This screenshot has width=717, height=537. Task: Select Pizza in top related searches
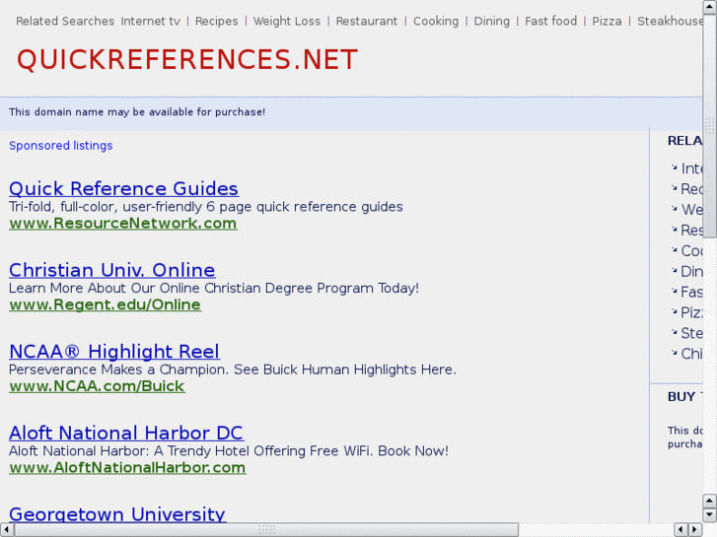[x=607, y=21]
